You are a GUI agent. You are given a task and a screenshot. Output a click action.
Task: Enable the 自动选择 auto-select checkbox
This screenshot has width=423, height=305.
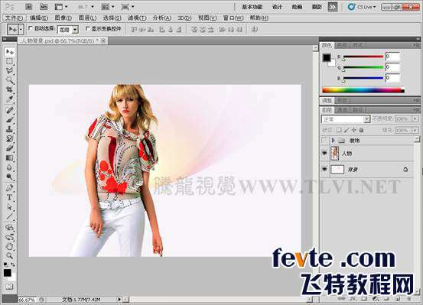[31, 28]
